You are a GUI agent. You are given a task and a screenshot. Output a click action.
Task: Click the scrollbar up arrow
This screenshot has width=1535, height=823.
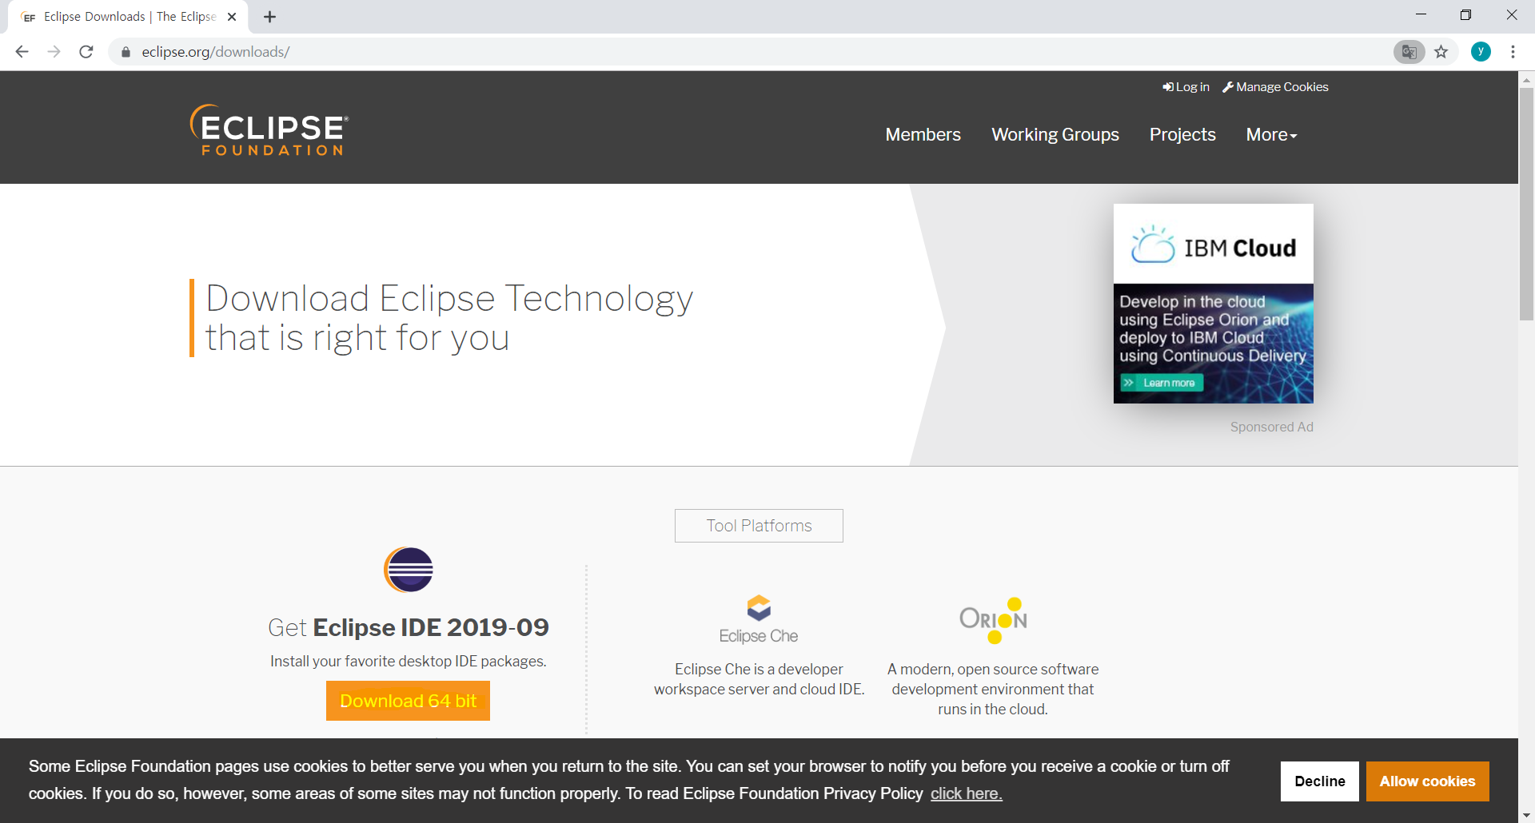coord(1526,79)
